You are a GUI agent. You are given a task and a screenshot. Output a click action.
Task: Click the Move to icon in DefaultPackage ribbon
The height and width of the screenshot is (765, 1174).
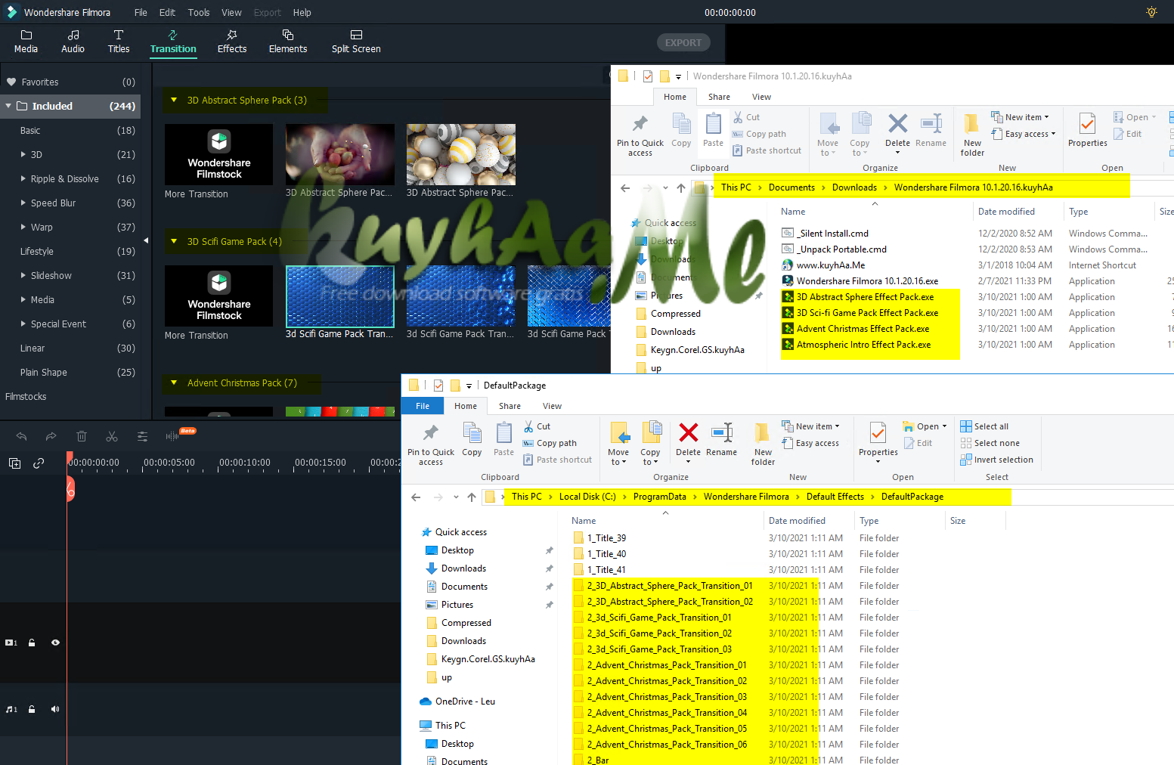click(x=618, y=443)
